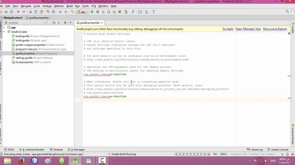Open the Project Structure icon

[140, 12]
